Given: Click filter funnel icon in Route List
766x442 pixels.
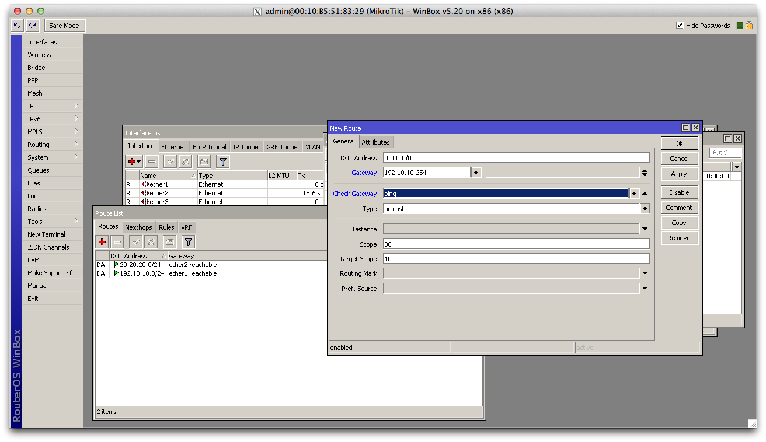Looking at the screenshot, I should click(x=188, y=242).
